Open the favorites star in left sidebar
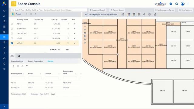 pos(4,21)
